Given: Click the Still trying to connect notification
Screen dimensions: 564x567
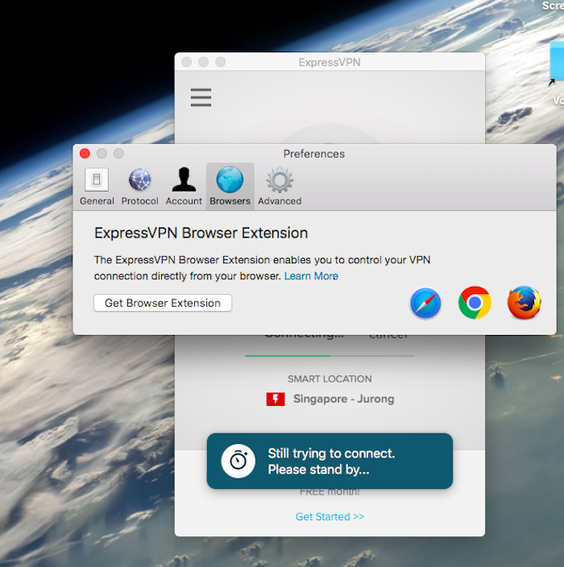Looking at the screenshot, I should click(330, 461).
